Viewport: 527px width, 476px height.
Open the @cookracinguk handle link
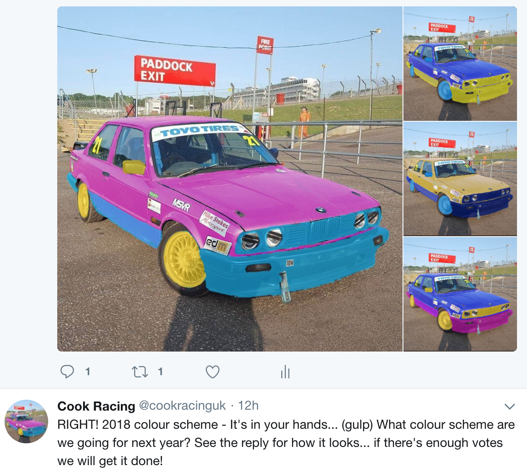(x=183, y=406)
